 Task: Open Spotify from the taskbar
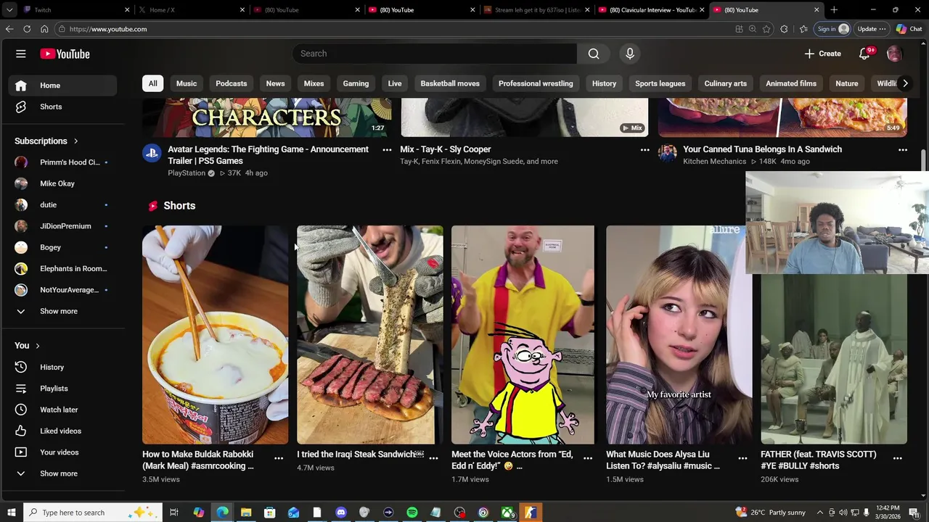(412, 513)
